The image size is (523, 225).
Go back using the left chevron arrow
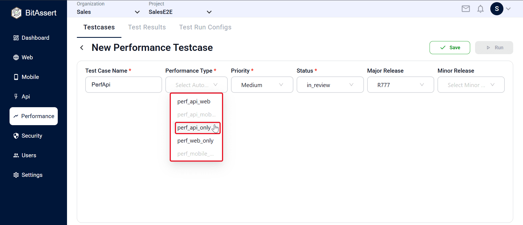[82, 48]
